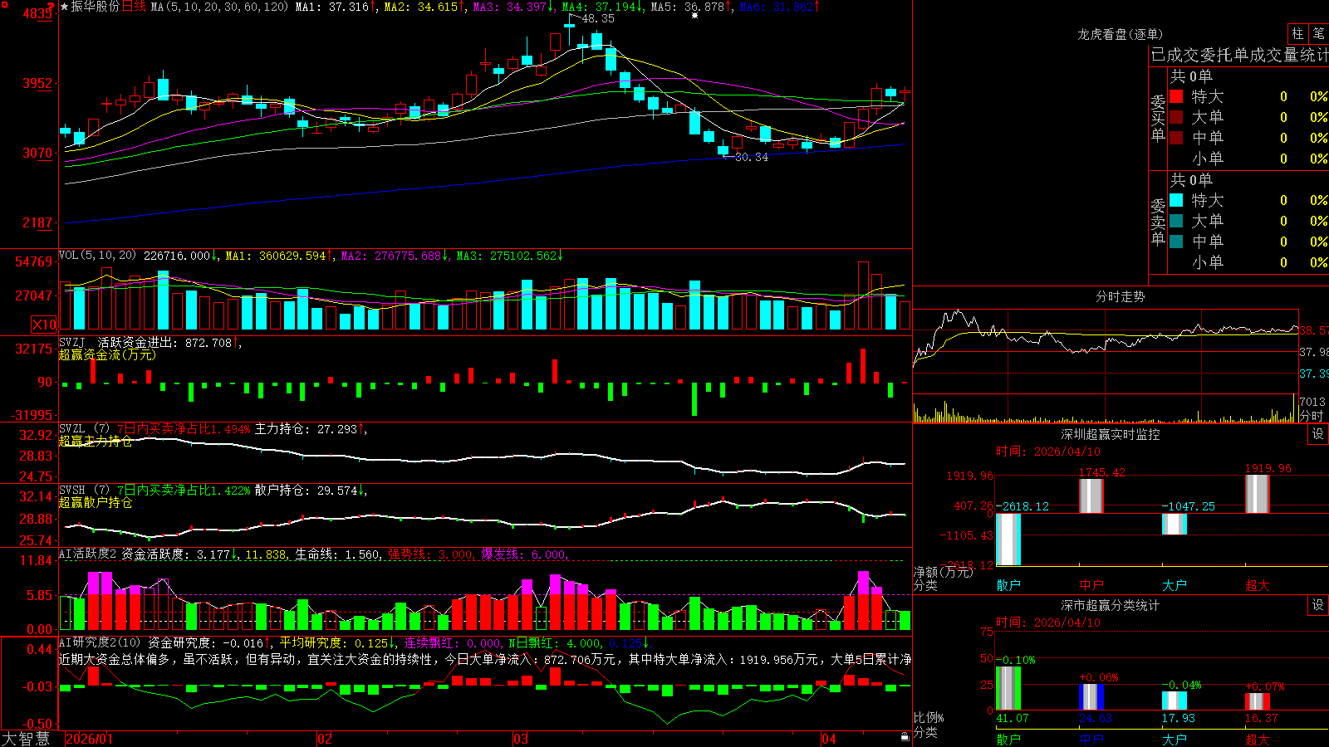
Task: Click the 已成交委托单成交量统计 header
Action: click(1239, 55)
